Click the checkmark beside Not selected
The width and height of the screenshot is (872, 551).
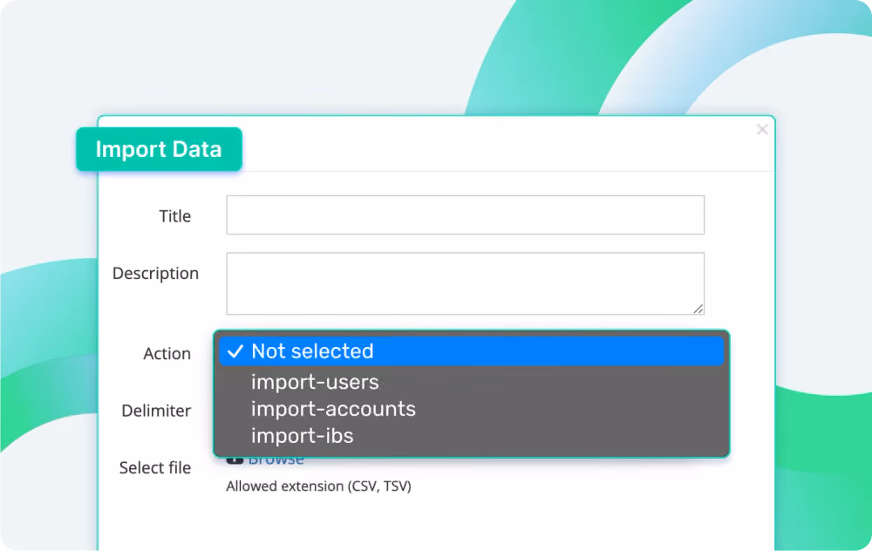[235, 351]
